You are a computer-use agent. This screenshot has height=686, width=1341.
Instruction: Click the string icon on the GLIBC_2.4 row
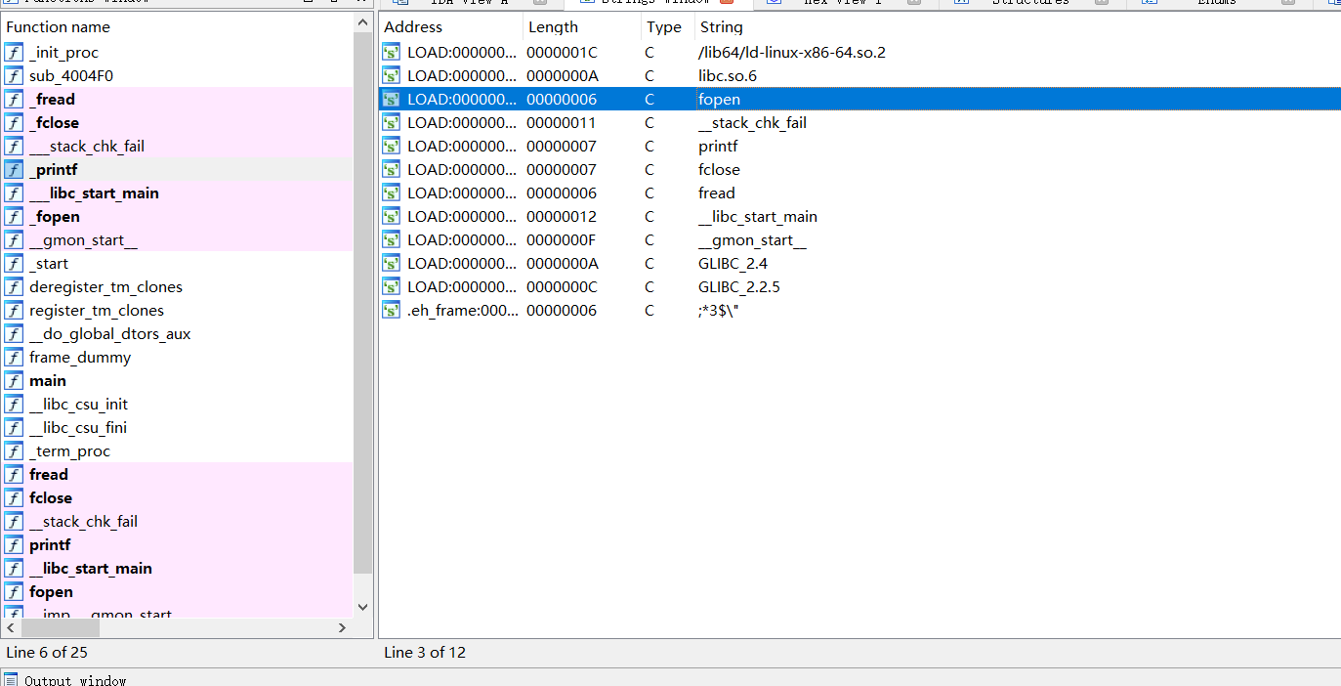[x=392, y=264]
